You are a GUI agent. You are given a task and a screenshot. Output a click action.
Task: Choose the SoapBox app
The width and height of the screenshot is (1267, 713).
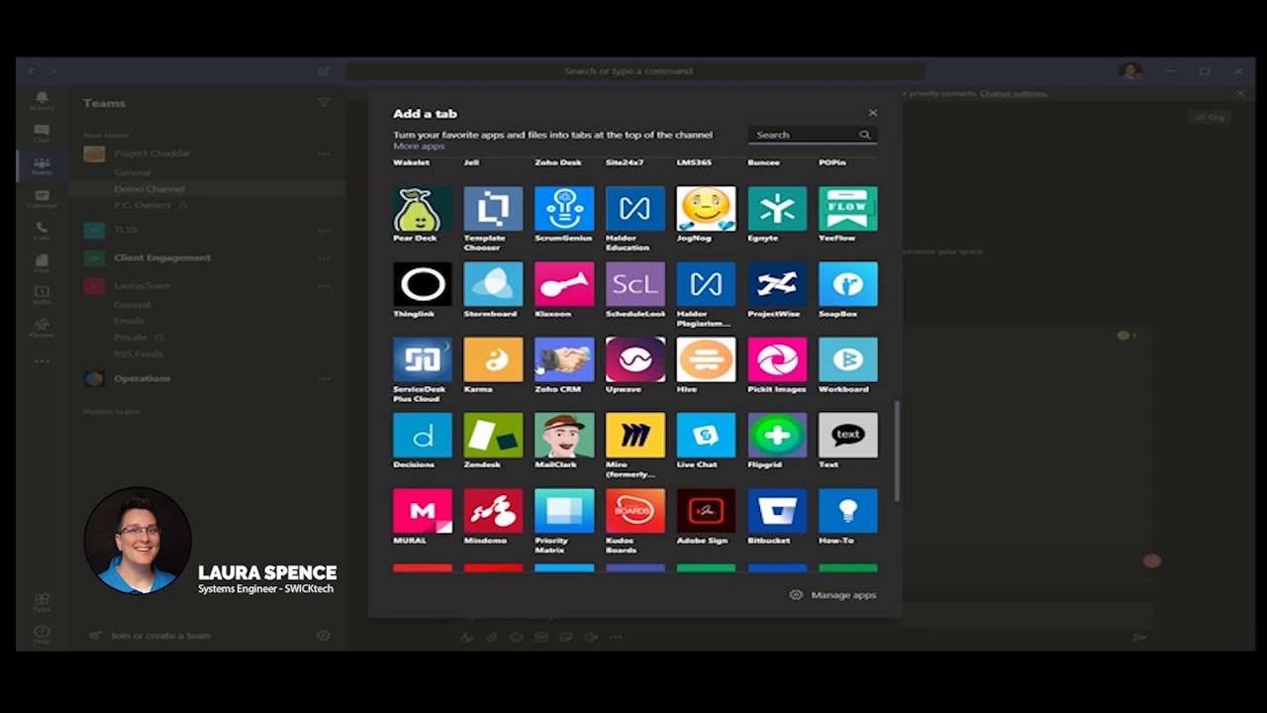coord(848,284)
